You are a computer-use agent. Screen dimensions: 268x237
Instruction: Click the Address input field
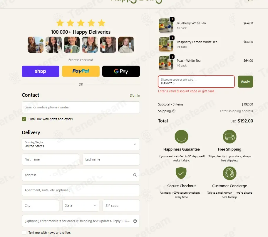tap(81, 175)
